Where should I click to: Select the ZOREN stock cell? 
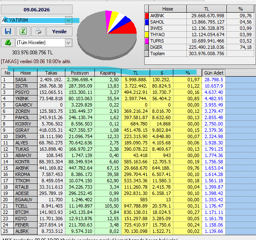[25, 111]
